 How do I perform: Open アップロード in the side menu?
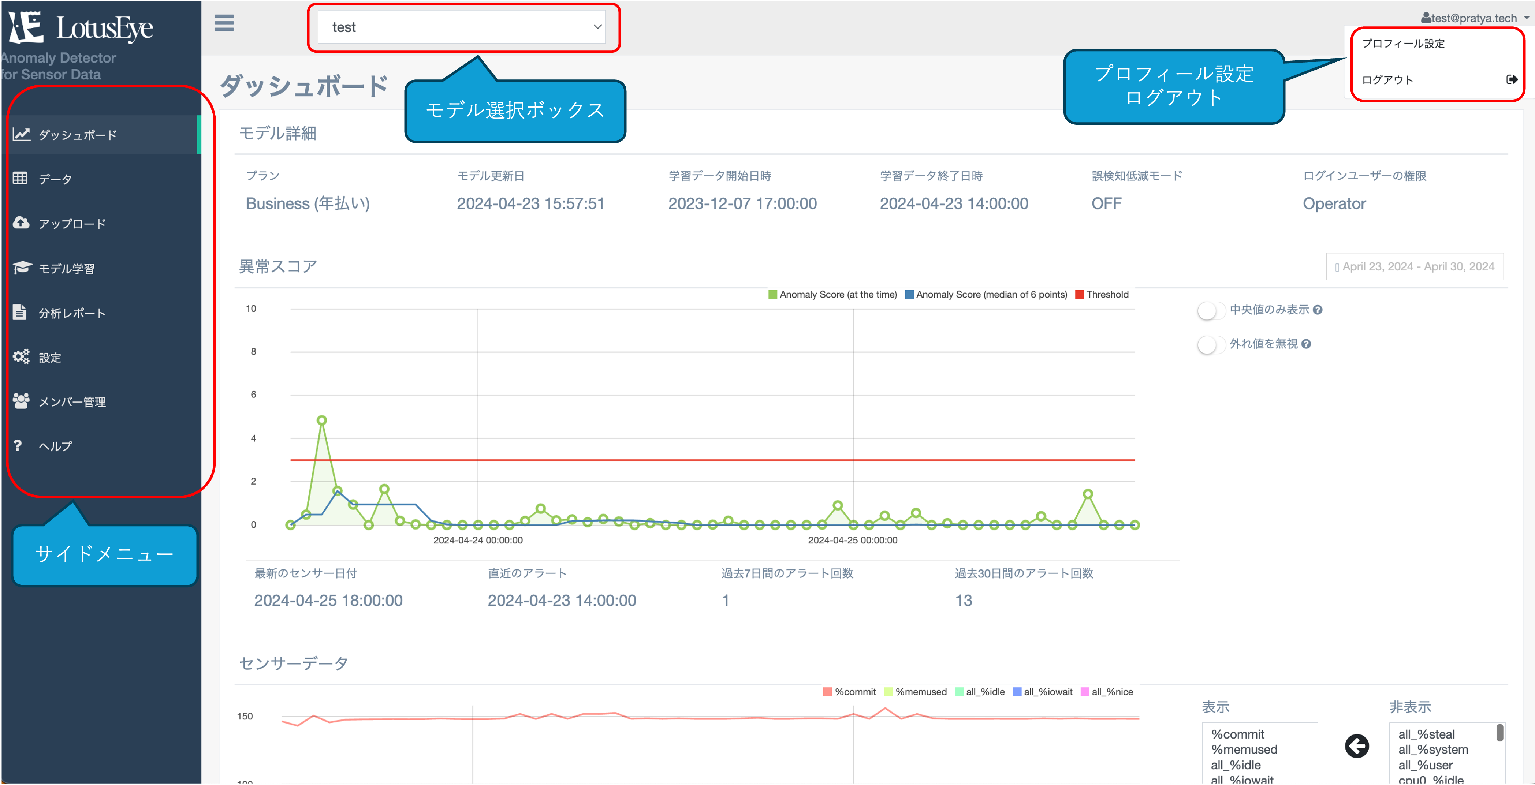(x=102, y=223)
